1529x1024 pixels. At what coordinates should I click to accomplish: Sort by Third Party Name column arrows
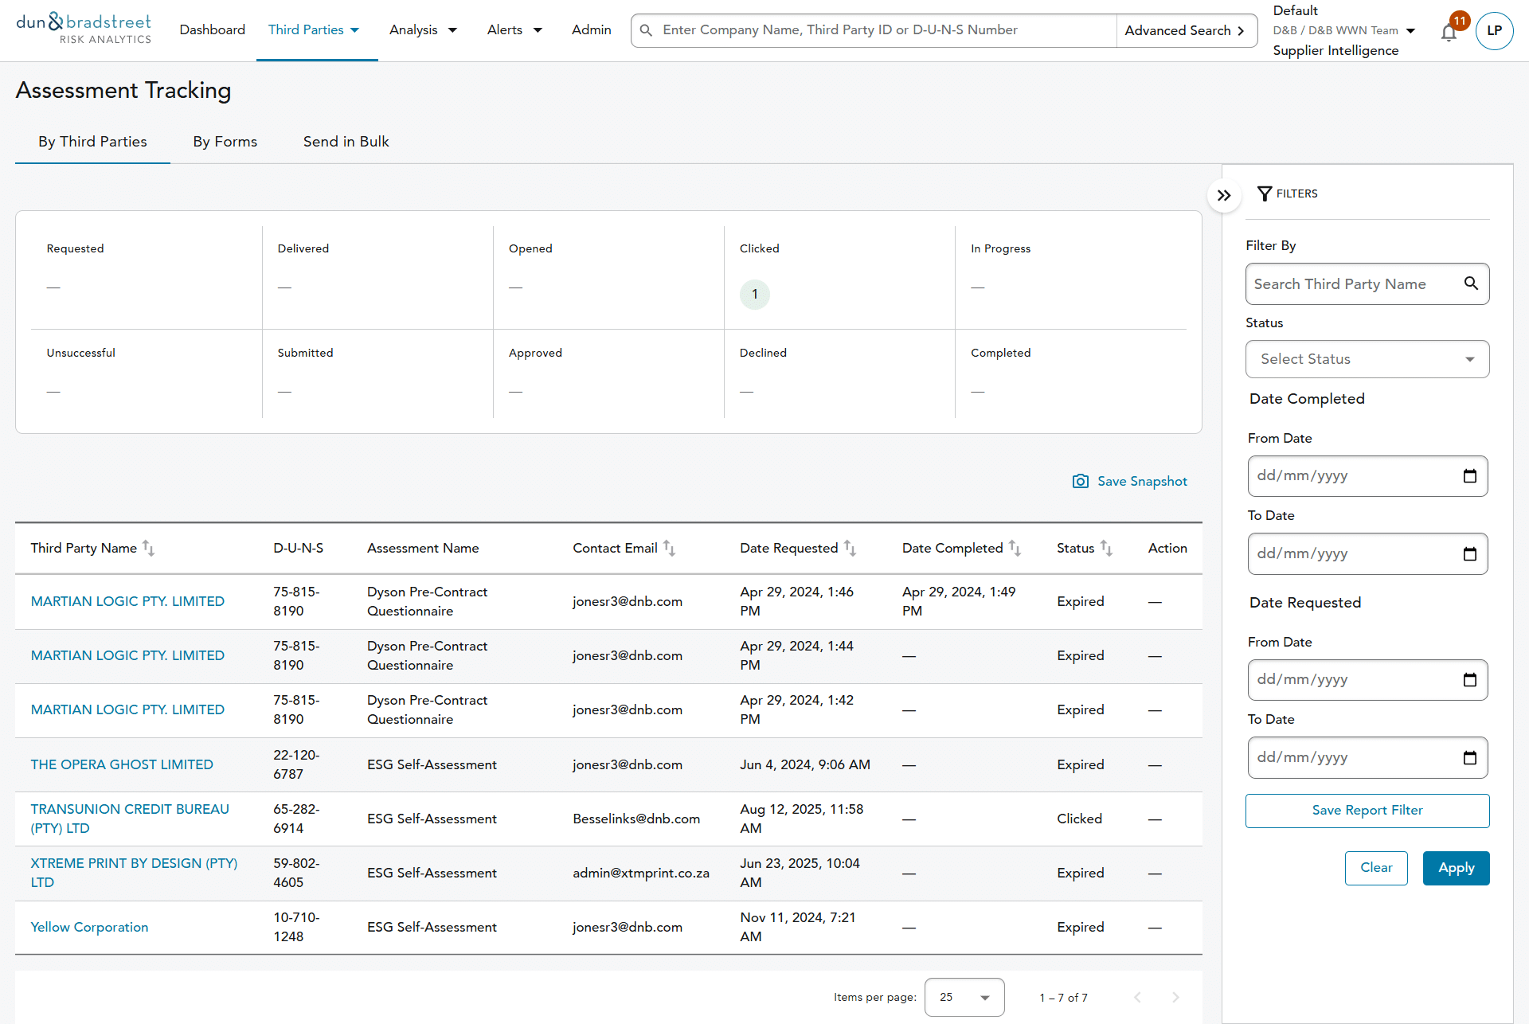click(x=149, y=548)
